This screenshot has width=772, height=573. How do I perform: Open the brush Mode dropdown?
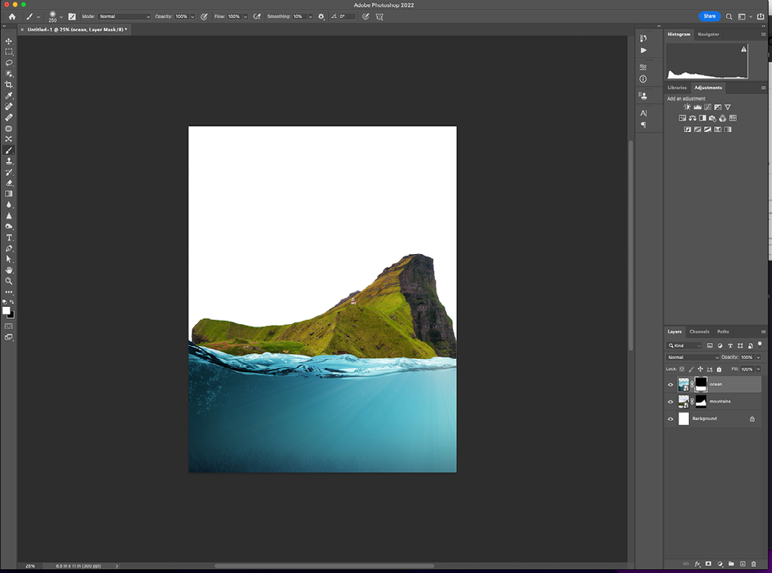tap(124, 16)
